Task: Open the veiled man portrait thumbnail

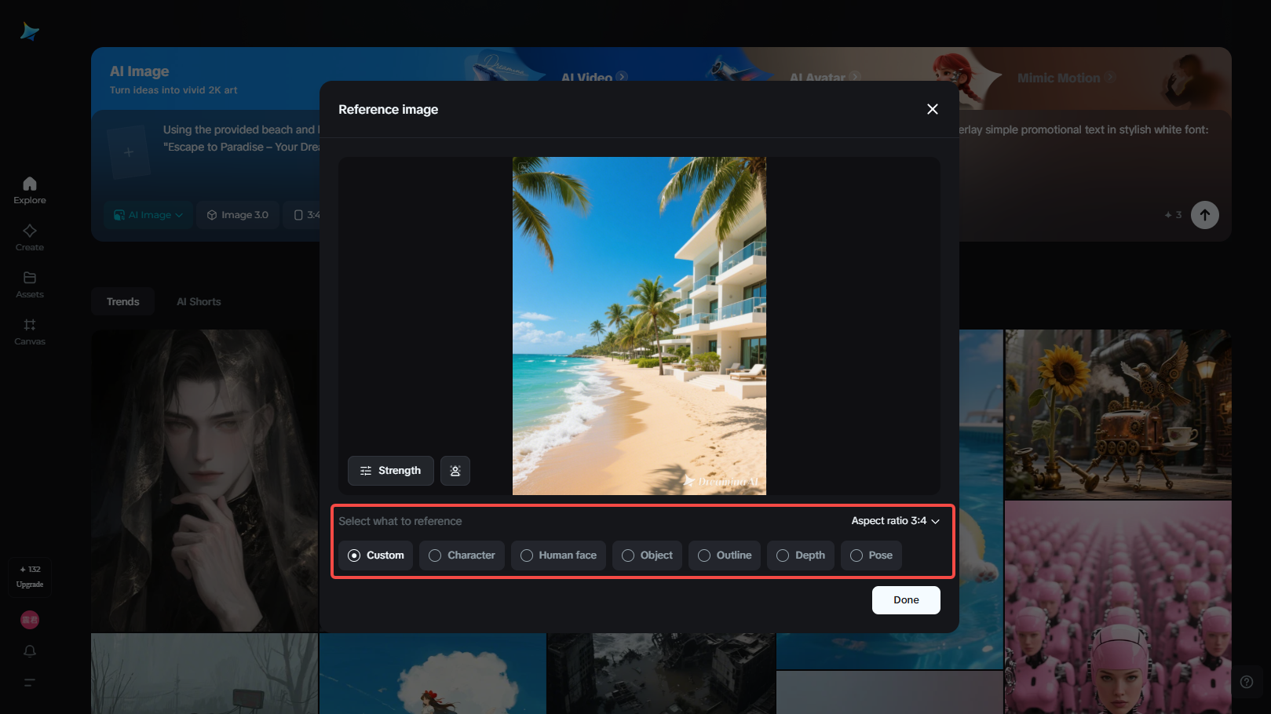Action: pos(205,481)
